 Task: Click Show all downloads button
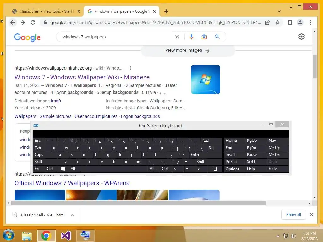[x=294, y=215]
